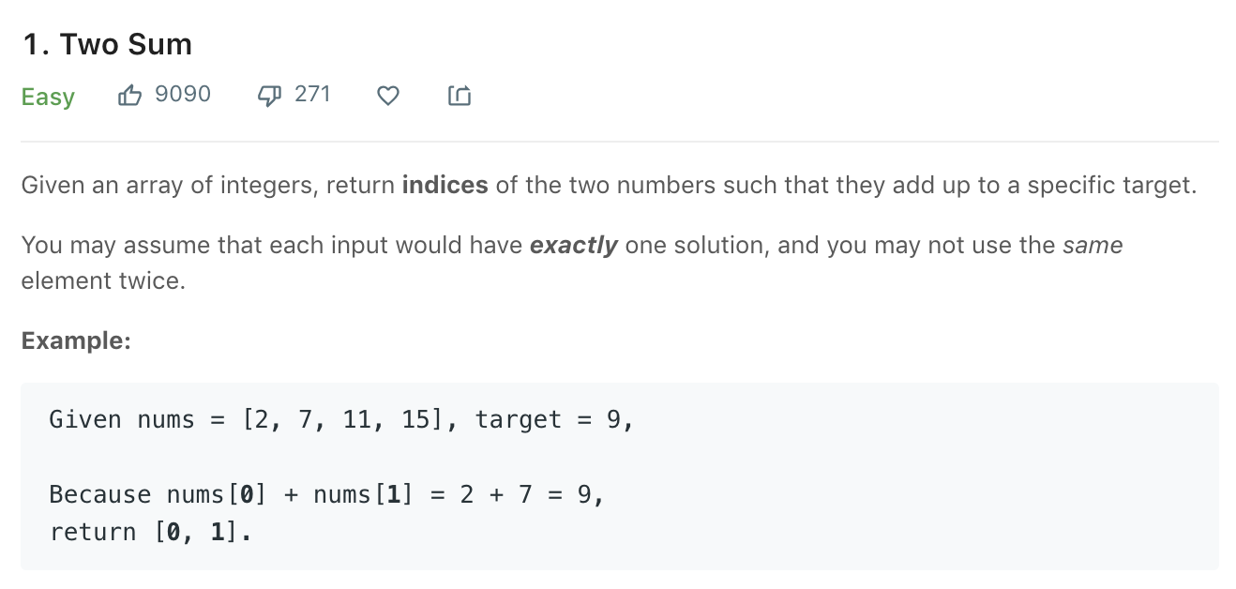
Task: Open sharing options with the share icon
Action: pyautogui.click(x=460, y=95)
